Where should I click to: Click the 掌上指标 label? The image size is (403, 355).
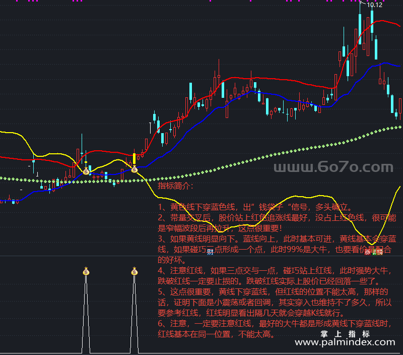[x=345, y=334]
